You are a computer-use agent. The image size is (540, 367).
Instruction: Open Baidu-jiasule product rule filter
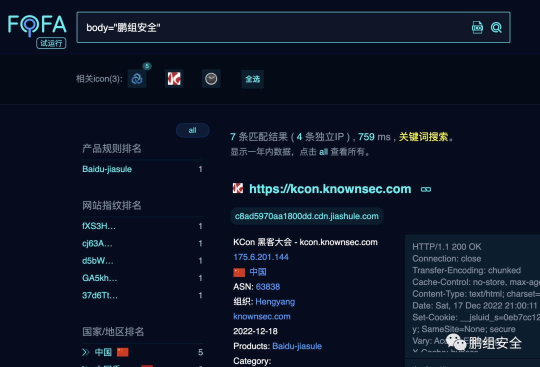click(x=107, y=169)
